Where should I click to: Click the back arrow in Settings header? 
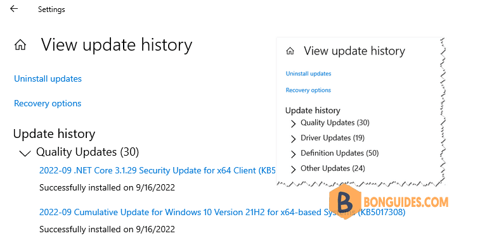tap(14, 9)
